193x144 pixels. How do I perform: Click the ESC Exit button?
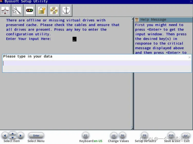[x=186, y=136]
